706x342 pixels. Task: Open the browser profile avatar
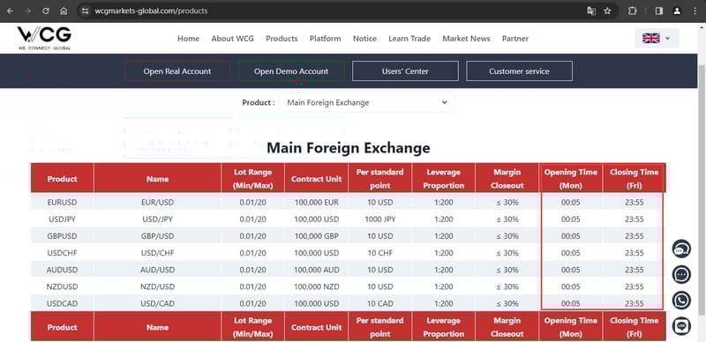tap(677, 11)
